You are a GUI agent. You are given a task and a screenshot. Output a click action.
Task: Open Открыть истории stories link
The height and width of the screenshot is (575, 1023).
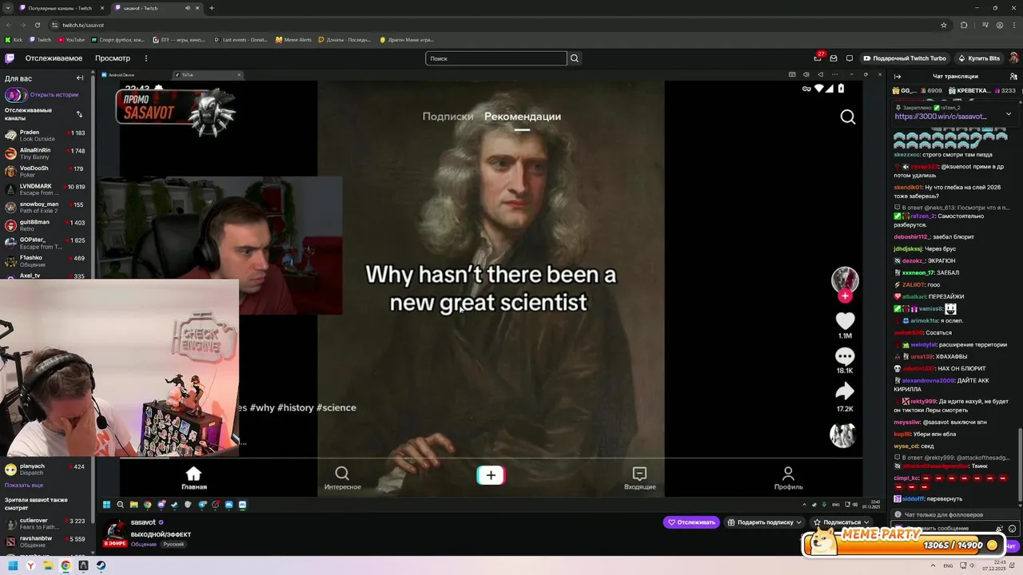(54, 94)
